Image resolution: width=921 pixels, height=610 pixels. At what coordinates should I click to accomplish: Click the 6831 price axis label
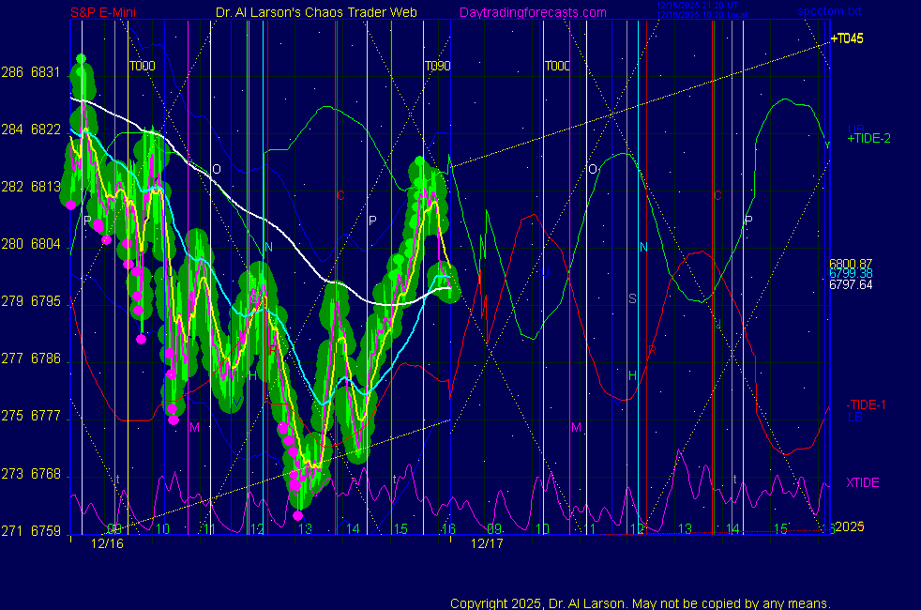click(45, 72)
